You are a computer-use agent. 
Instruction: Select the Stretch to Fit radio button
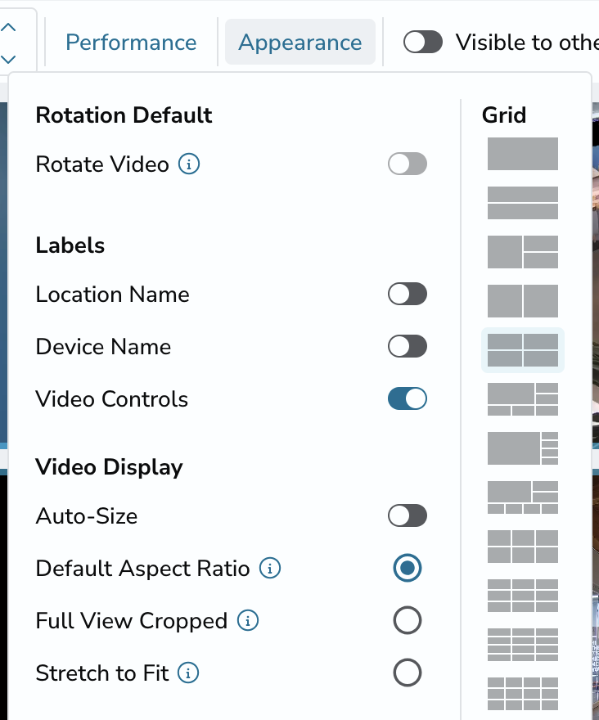pos(408,673)
